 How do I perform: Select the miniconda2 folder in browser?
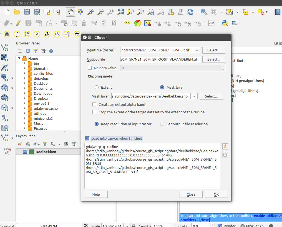click(43, 118)
